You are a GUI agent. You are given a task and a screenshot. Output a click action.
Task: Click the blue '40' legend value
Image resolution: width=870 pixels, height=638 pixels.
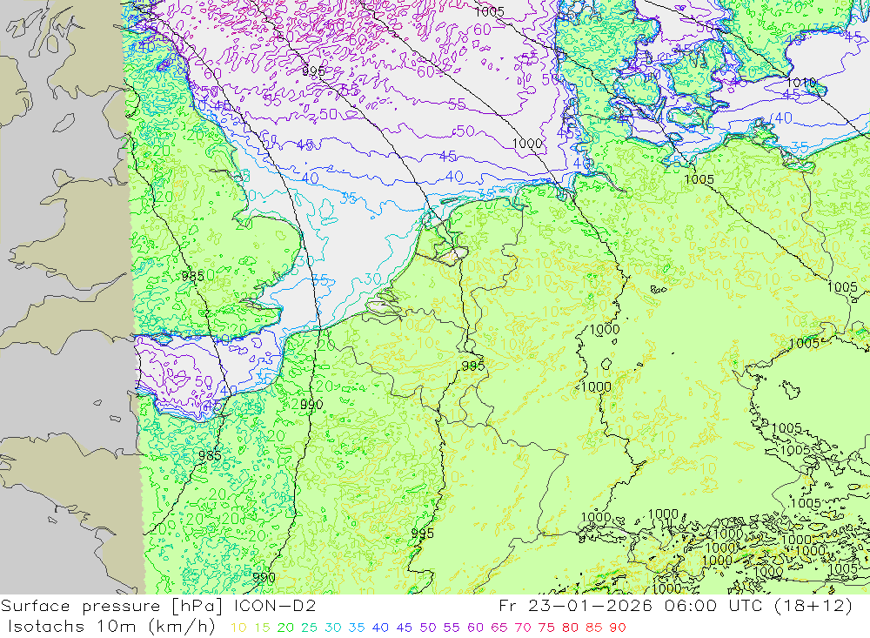point(380,628)
